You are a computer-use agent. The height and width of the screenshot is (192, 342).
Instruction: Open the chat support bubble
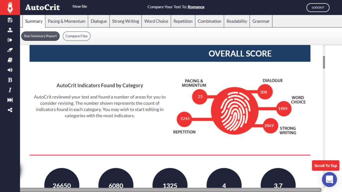[329, 180]
